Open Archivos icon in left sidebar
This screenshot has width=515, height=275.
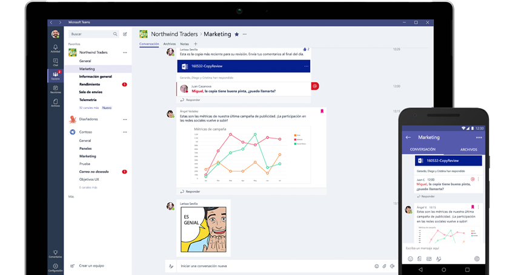click(56, 103)
